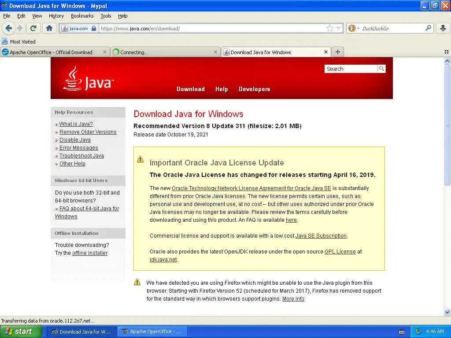Close the Apache OpenOffice tab

(105, 52)
